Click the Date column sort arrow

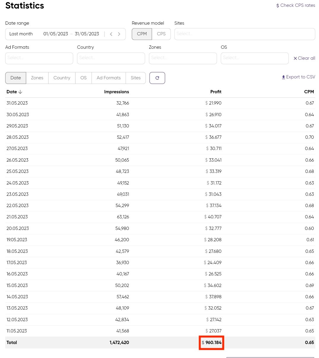coord(20,92)
